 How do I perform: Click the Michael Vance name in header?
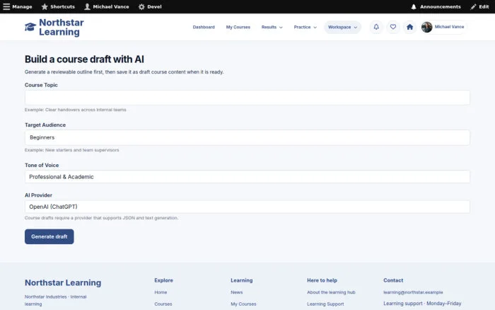coord(449,27)
